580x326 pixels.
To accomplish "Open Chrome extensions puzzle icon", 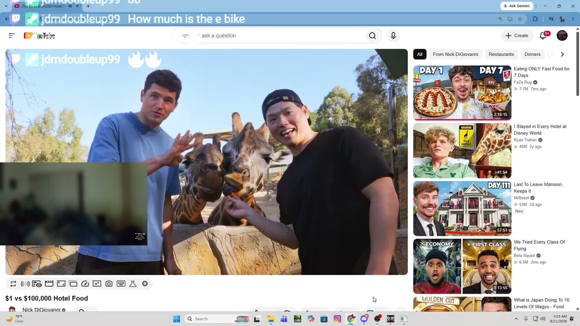I will pyautogui.click(x=535, y=19).
